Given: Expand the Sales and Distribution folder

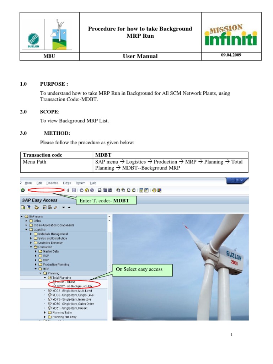Looking at the screenshot, I should click(31, 238).
